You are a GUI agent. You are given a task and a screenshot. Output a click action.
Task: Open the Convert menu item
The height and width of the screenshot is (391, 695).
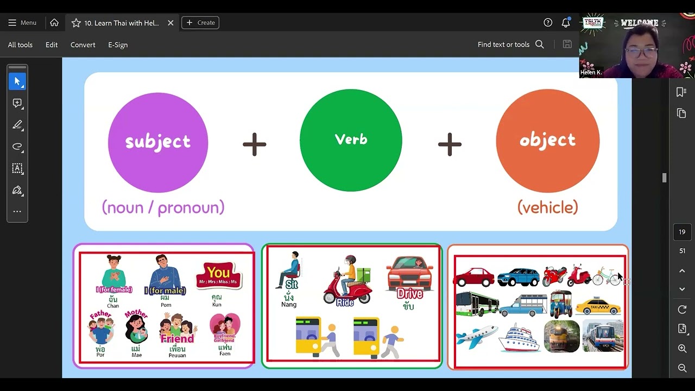[x=83, y=45]
